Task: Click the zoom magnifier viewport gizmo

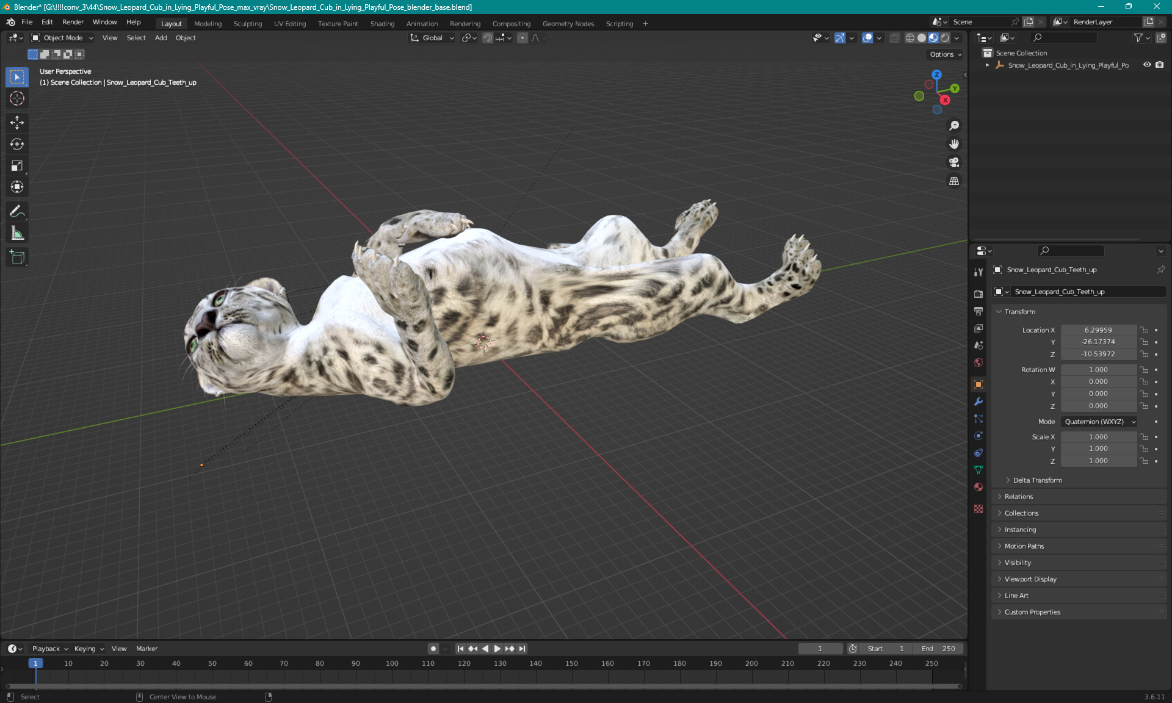Action: 954,126
